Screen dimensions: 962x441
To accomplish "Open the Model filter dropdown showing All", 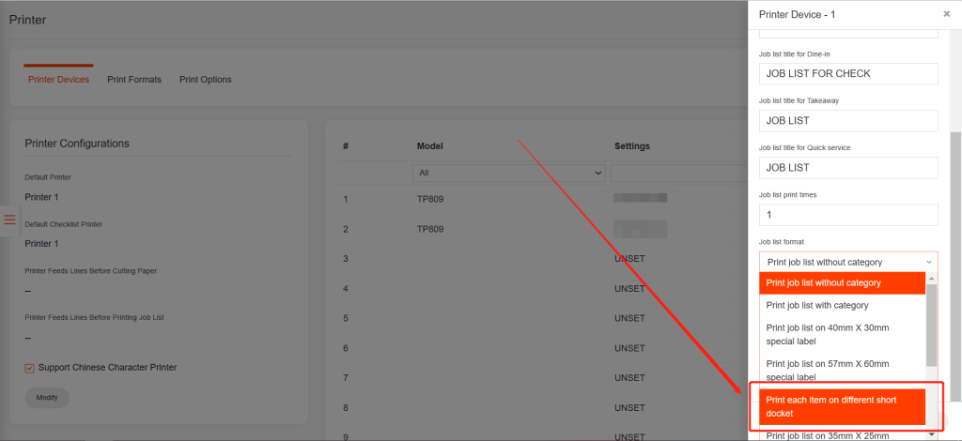I will click(508, 174).
